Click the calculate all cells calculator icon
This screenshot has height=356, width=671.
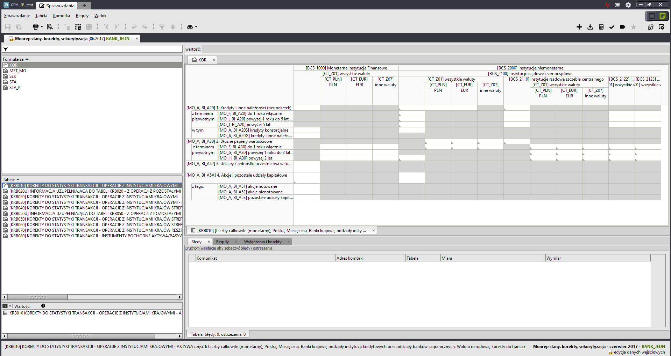coord(78,27)
